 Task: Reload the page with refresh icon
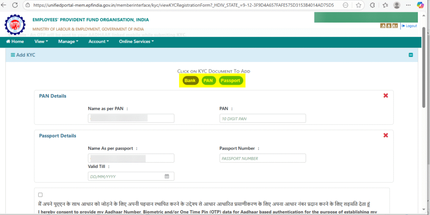(15, 5)
